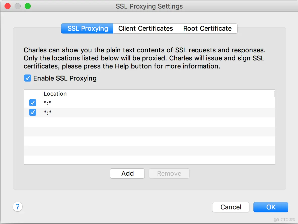Switch to the SSL Proxying tab
This screenshot has height=224, width=298.
(87, 28)
